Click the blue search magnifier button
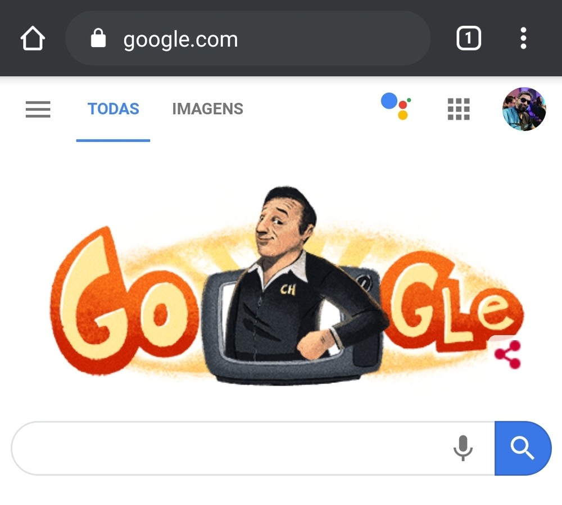Screen dimensions: 562x505 [523, 448]
